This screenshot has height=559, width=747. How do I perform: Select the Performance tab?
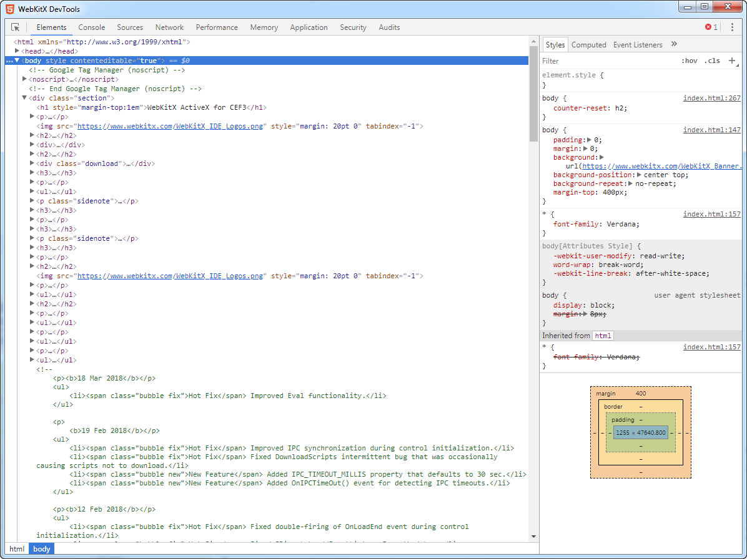tap(217, 27)
